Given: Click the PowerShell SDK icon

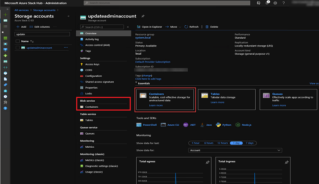Looking at the screenshot, I should pos(139,125).
